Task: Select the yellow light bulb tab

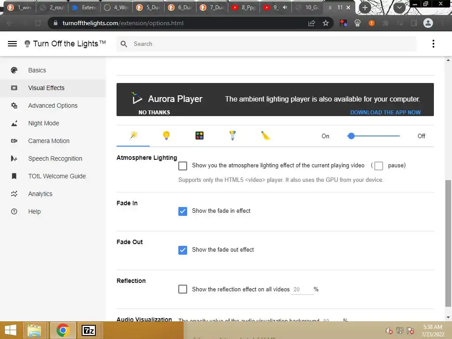Action: pyautogui.click(x=166, y=135)
